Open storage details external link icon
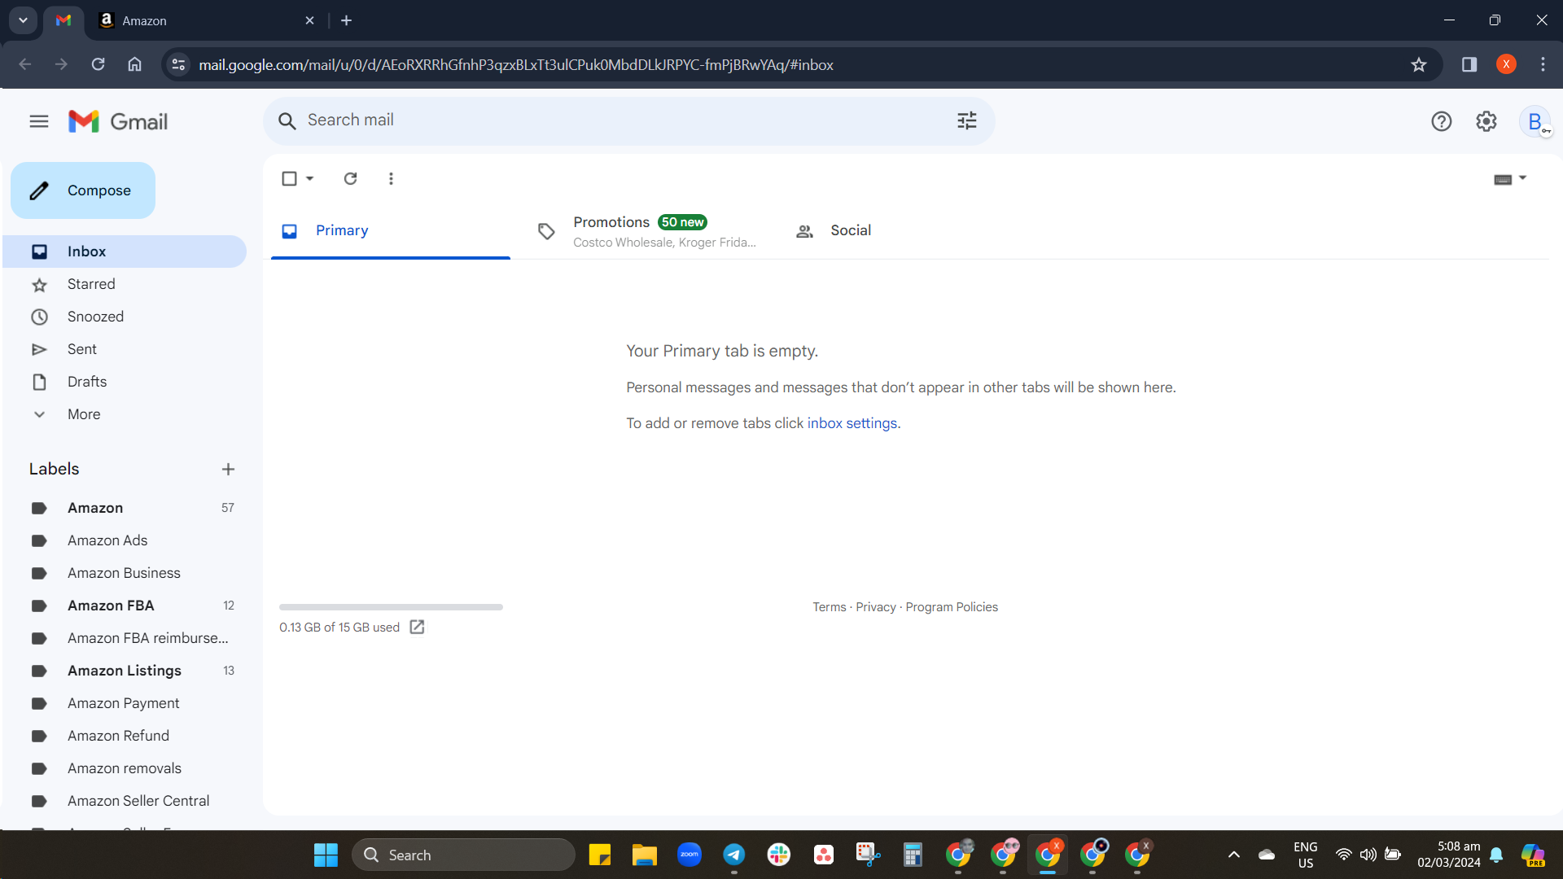1563x879 pixels. click(x=417, y=627)
